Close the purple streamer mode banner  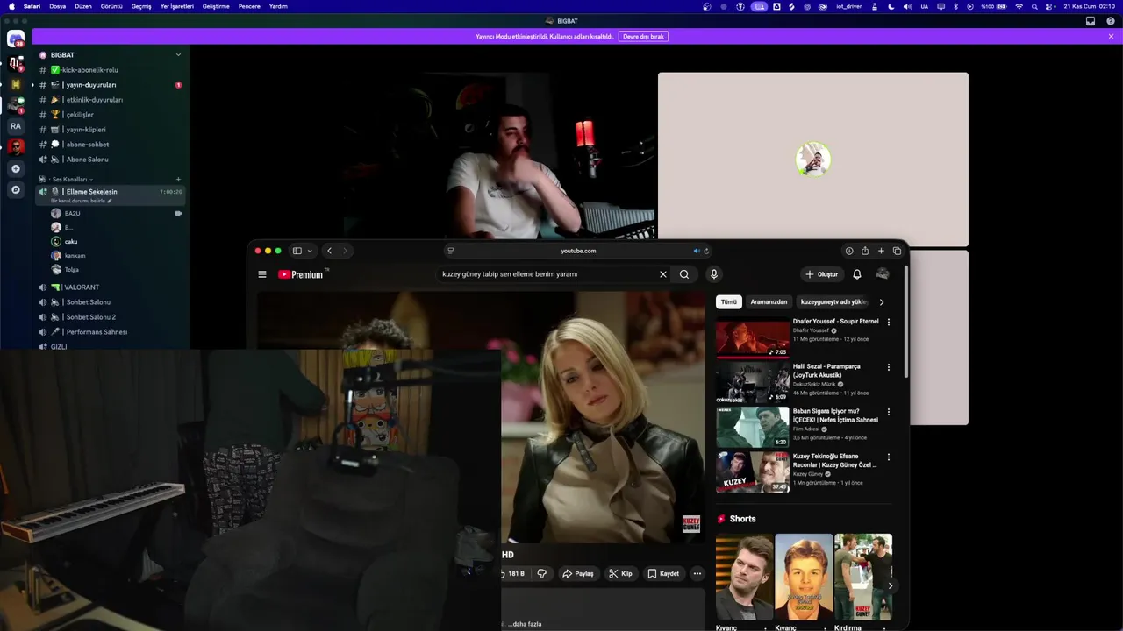(x=1111, y=36)
